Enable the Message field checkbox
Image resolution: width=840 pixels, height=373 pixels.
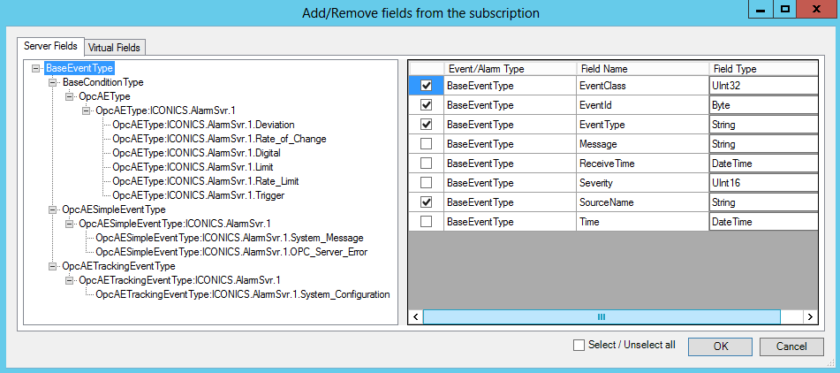click(427, 144)
